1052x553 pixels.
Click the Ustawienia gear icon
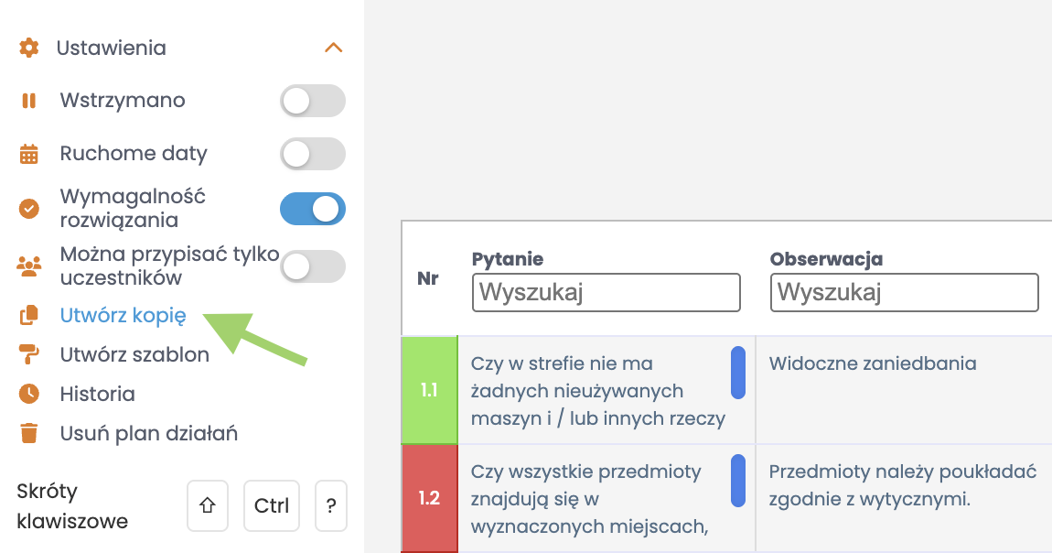pyautogui.click(x=29, y=48)
